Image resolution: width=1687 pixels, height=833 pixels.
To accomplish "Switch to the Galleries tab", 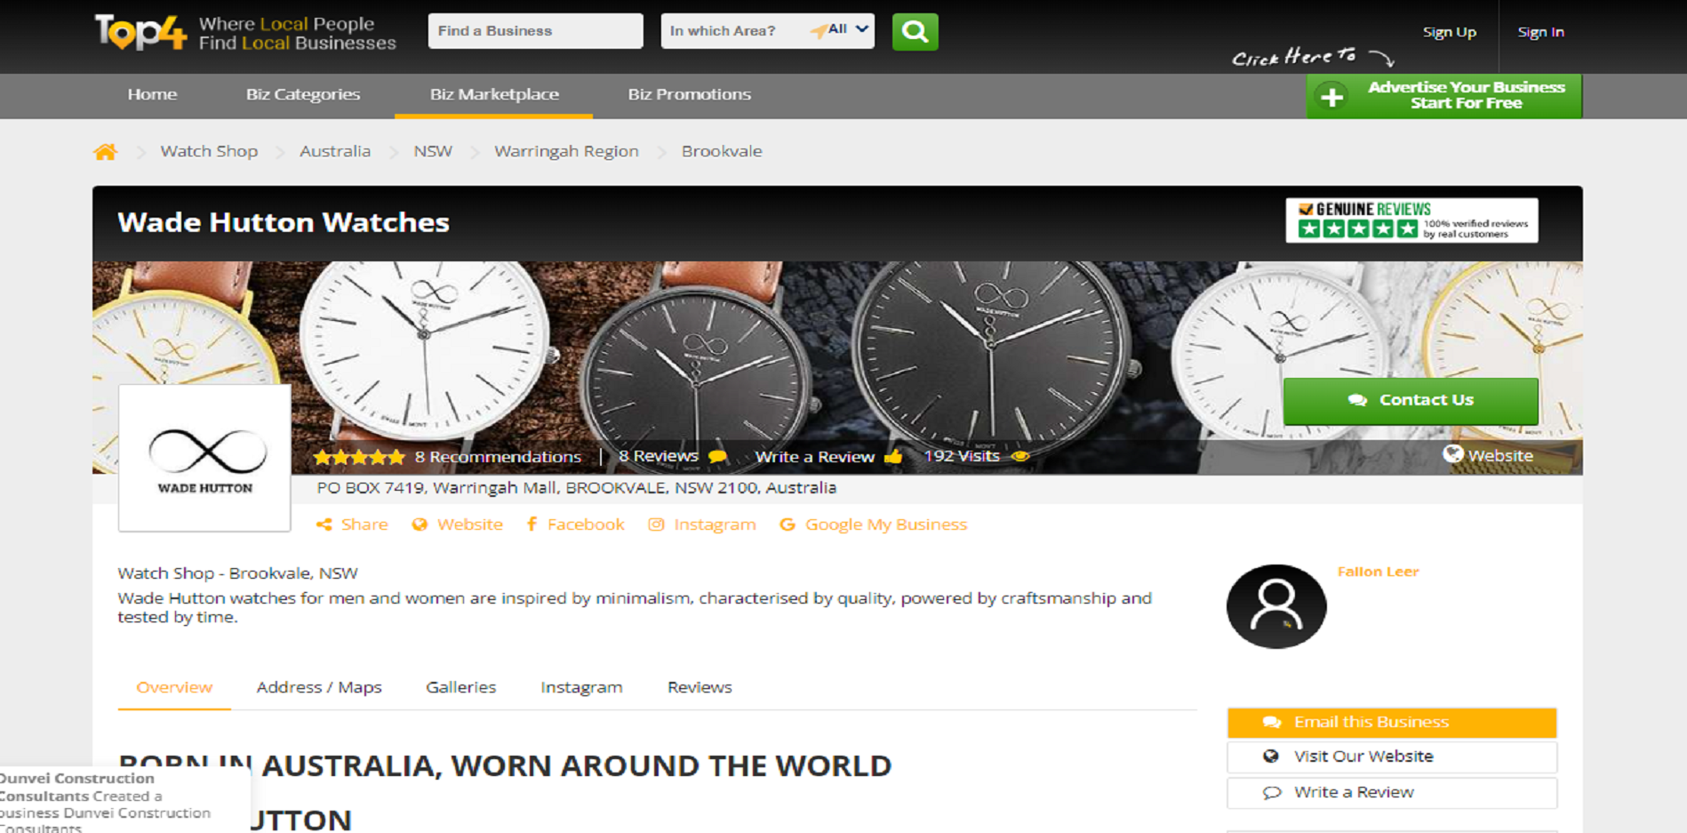I will pyautogui.click(x=460, y=687).
